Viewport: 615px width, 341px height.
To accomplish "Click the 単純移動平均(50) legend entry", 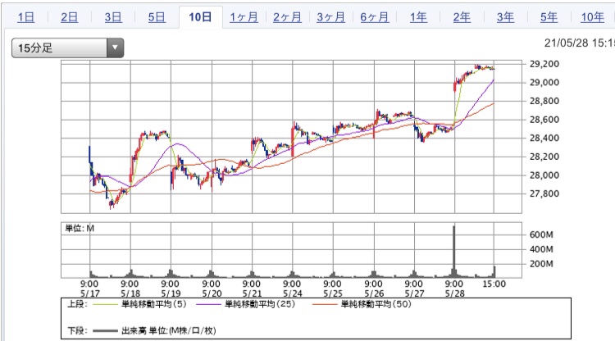I will pos(376,304).
